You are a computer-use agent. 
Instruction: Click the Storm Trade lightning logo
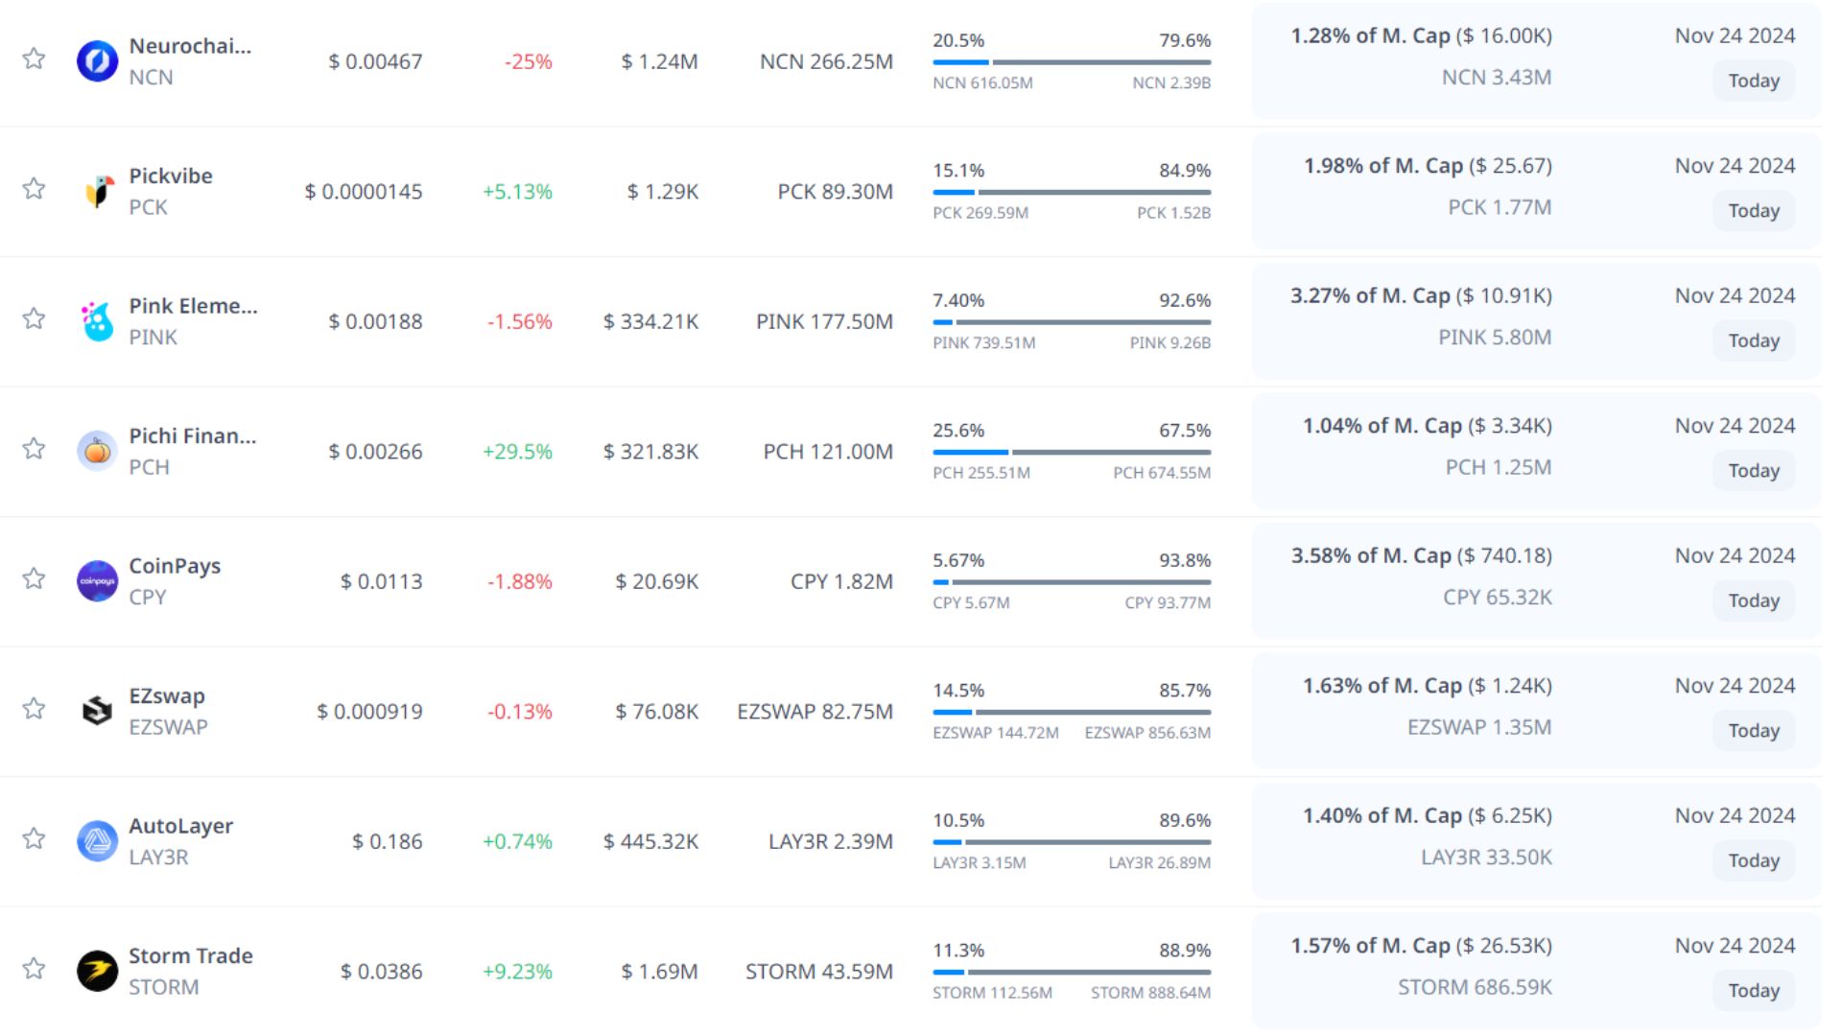click(x=97, y=971)
